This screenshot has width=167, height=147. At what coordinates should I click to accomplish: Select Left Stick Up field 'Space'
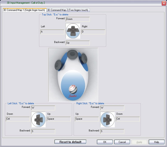point(59,119)
